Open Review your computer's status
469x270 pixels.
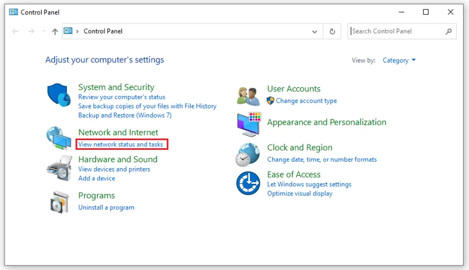(x=122, y=97)
